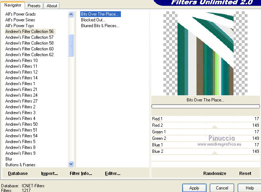
Task: Select Andrew's Filters 2 category
Action: pyautogui.click(x=20, y=107)
